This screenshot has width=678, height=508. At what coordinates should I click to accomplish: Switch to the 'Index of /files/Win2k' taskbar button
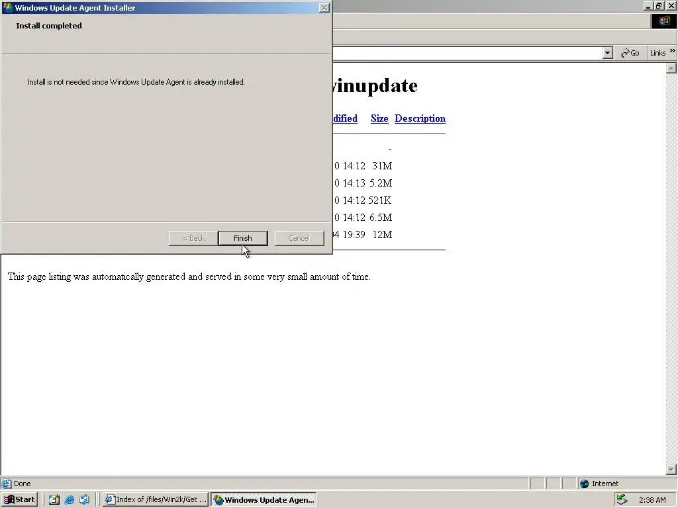pos(156,499)
